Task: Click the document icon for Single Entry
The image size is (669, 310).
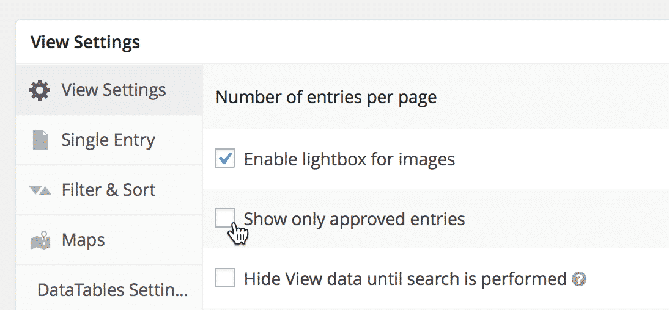Action: click(x=40, y=140)
